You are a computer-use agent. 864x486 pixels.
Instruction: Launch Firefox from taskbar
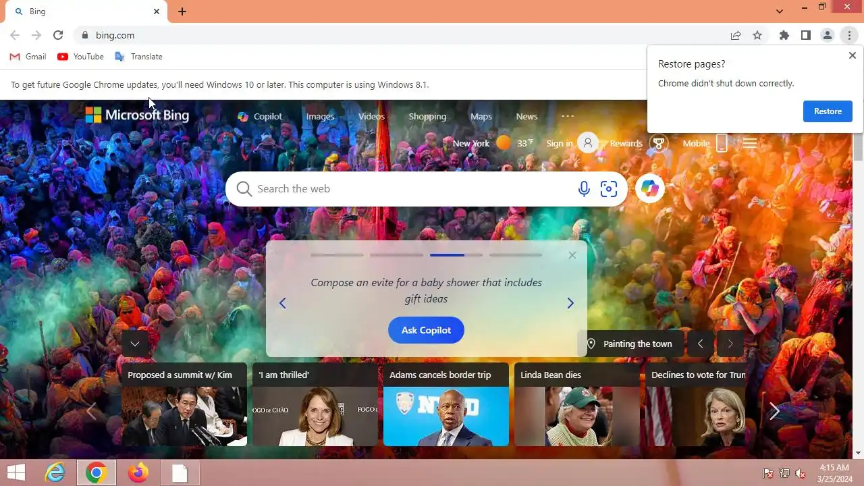[138, 473]
